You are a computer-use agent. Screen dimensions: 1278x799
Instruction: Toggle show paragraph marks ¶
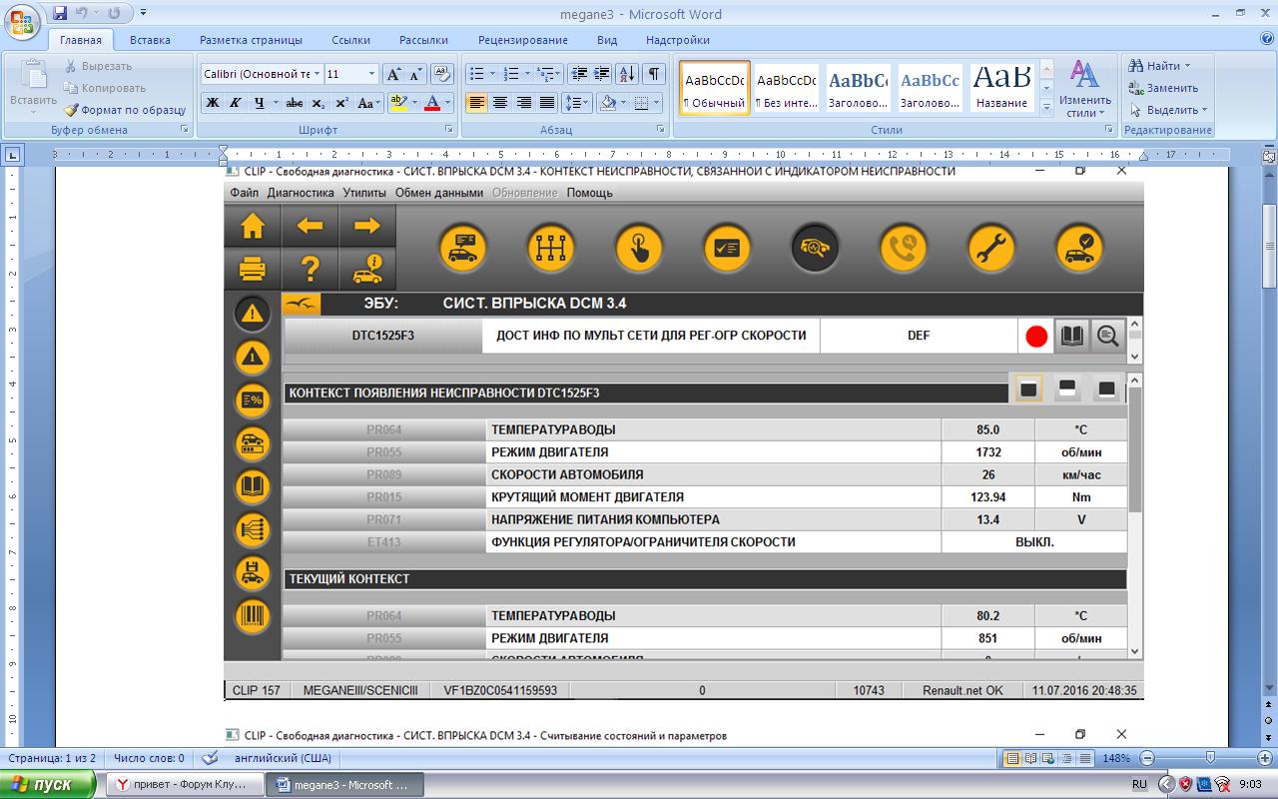pos(654,74)
